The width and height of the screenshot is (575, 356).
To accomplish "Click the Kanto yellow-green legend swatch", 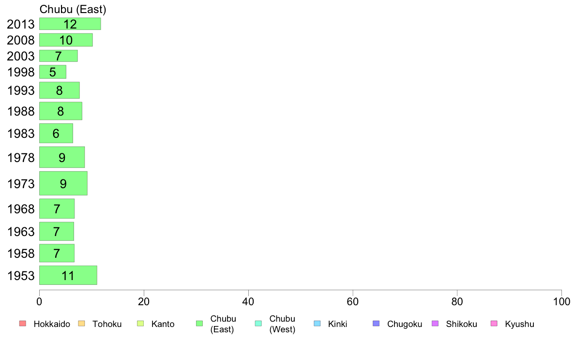I will 140,324.
